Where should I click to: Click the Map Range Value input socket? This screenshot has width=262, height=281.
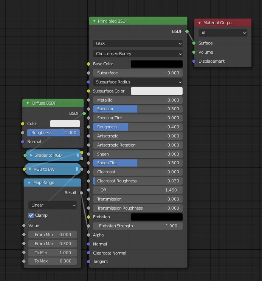coord(24,225)
